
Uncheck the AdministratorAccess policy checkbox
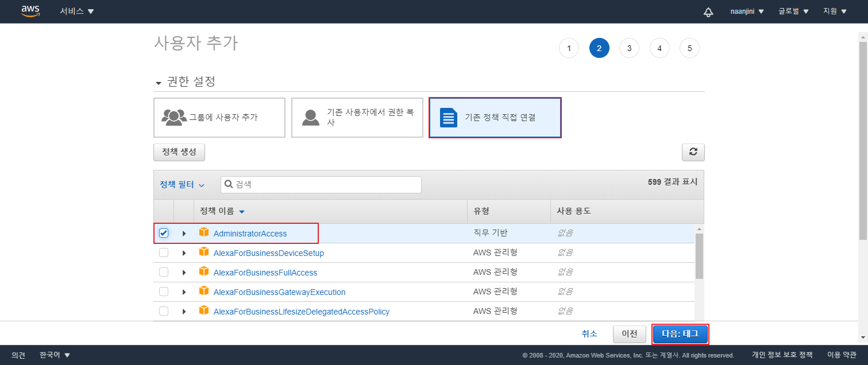[164, 233]
